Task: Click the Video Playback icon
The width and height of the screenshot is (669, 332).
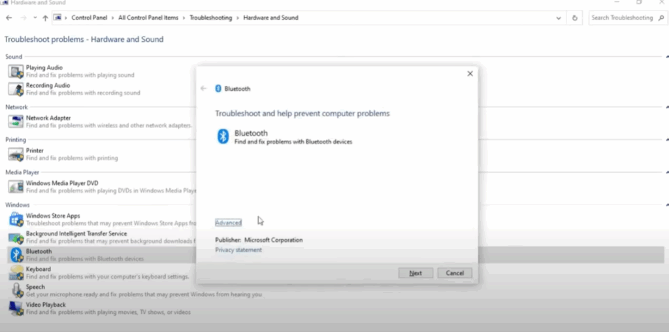Action: coord(16,308)
